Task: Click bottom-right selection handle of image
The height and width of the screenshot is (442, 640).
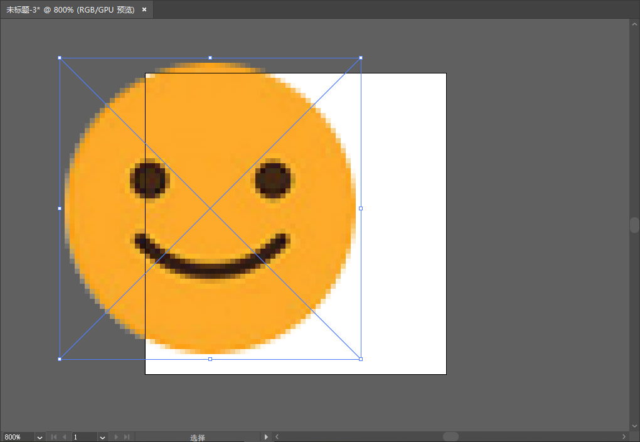Action: [361, 359]
